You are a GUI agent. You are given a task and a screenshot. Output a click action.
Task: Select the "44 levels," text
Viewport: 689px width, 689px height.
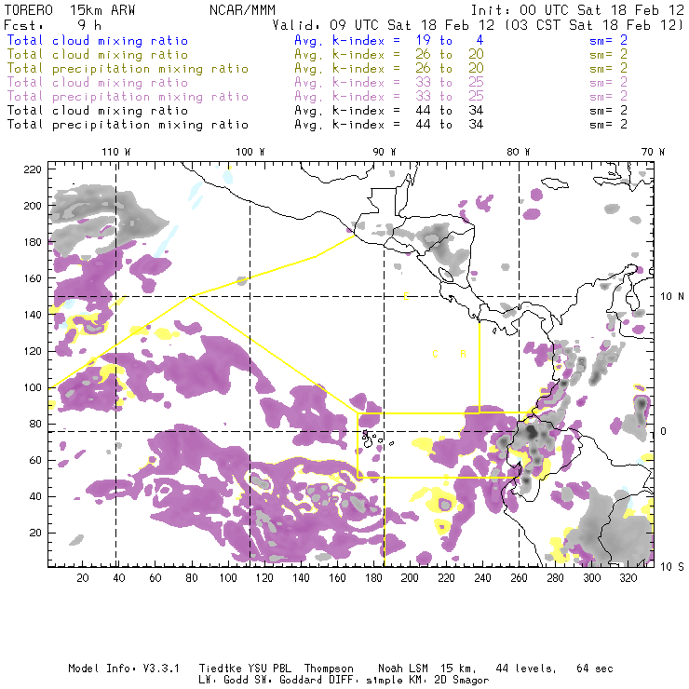(x=526, y=669)
